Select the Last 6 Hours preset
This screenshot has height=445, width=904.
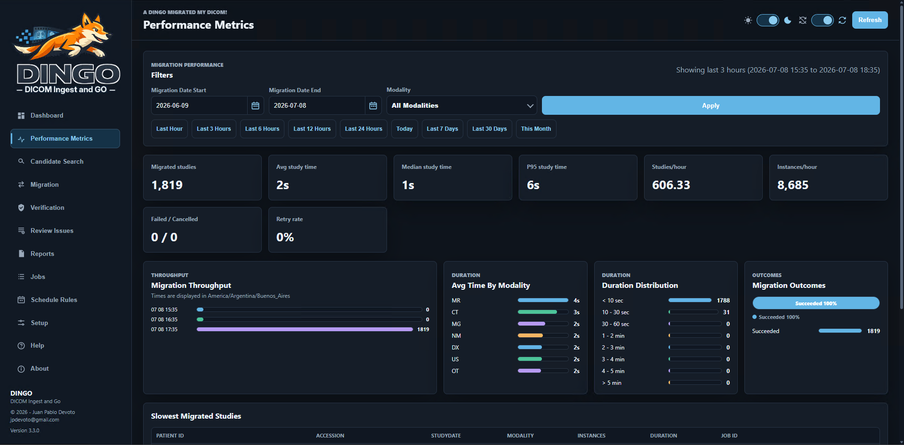262,129
